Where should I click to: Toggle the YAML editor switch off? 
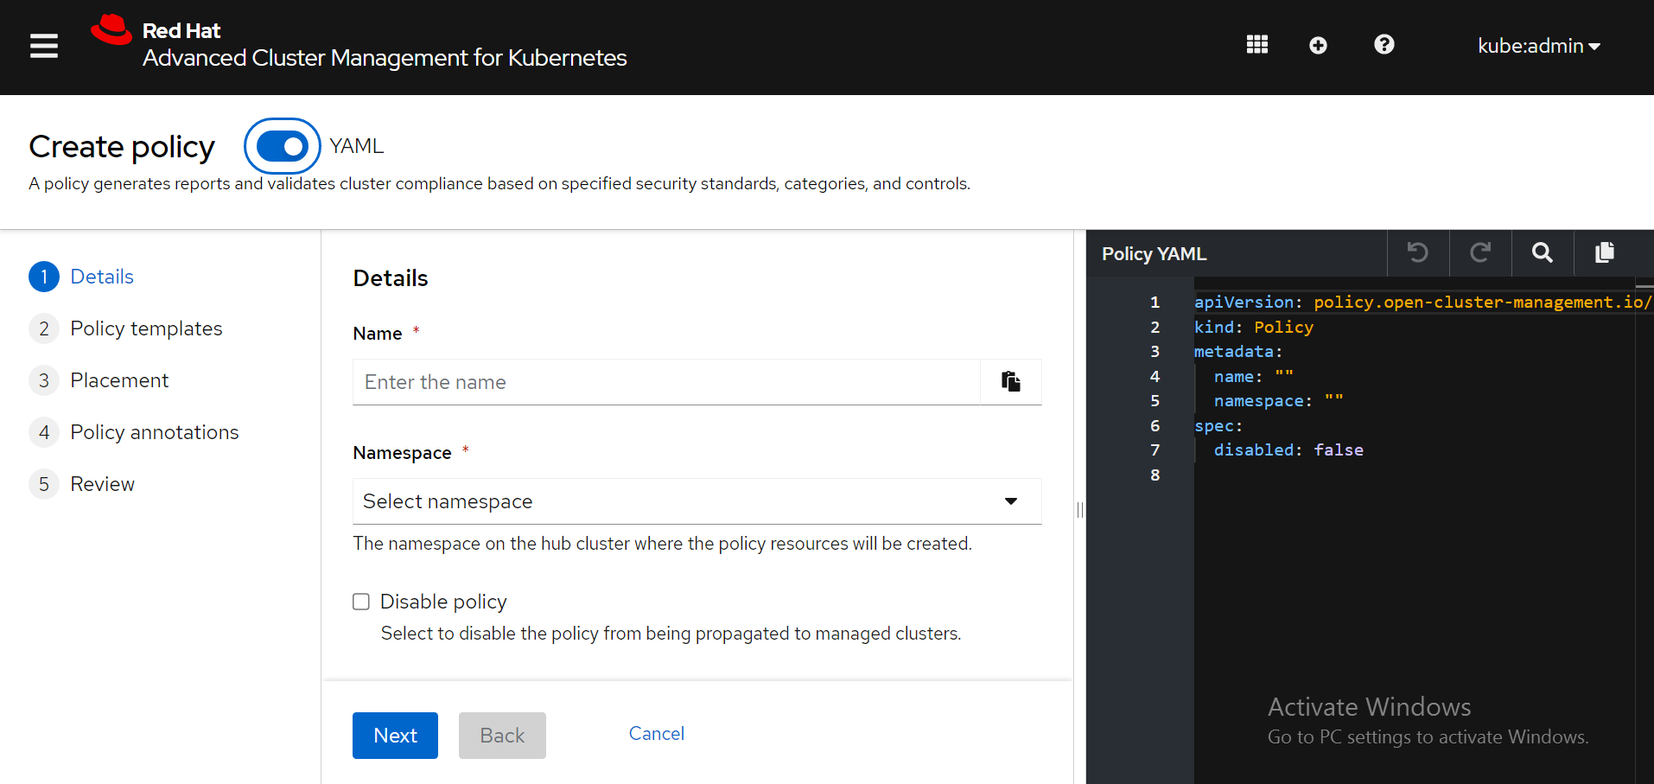283,146
